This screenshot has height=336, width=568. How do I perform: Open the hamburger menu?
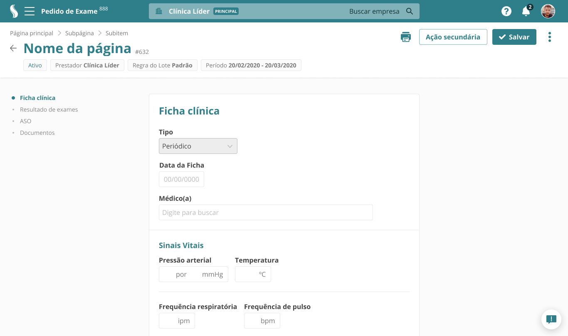[30, 11]
